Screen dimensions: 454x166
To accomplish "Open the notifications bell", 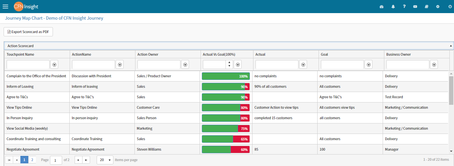I will tap(393, 7).
